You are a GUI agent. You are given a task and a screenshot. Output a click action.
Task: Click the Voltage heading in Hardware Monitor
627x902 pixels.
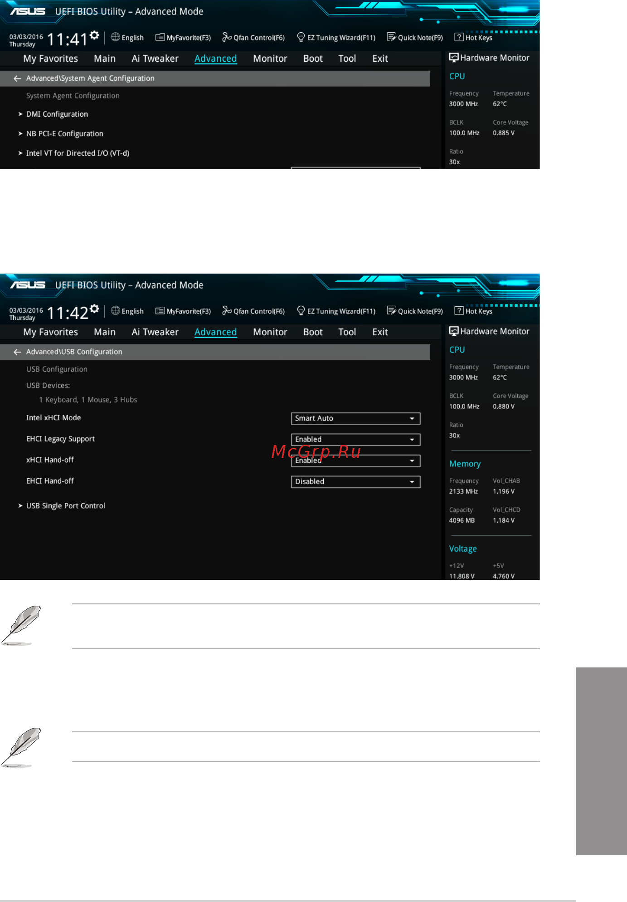(x=463, y=549)
